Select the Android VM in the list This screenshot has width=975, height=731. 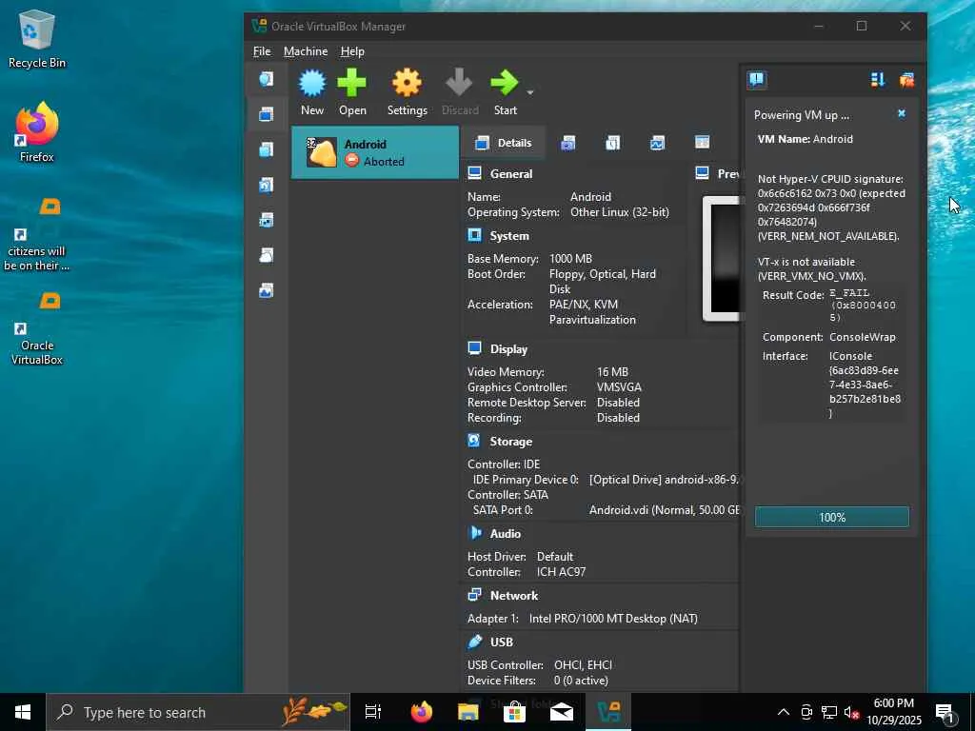pyautogui.click(x=375, y=152)
